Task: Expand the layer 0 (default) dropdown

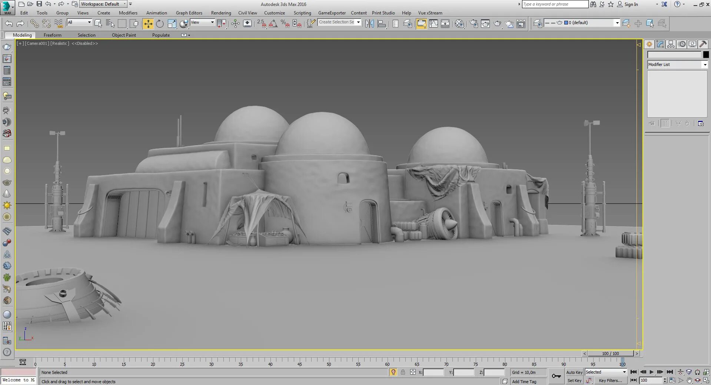Action: click(581, 23)
